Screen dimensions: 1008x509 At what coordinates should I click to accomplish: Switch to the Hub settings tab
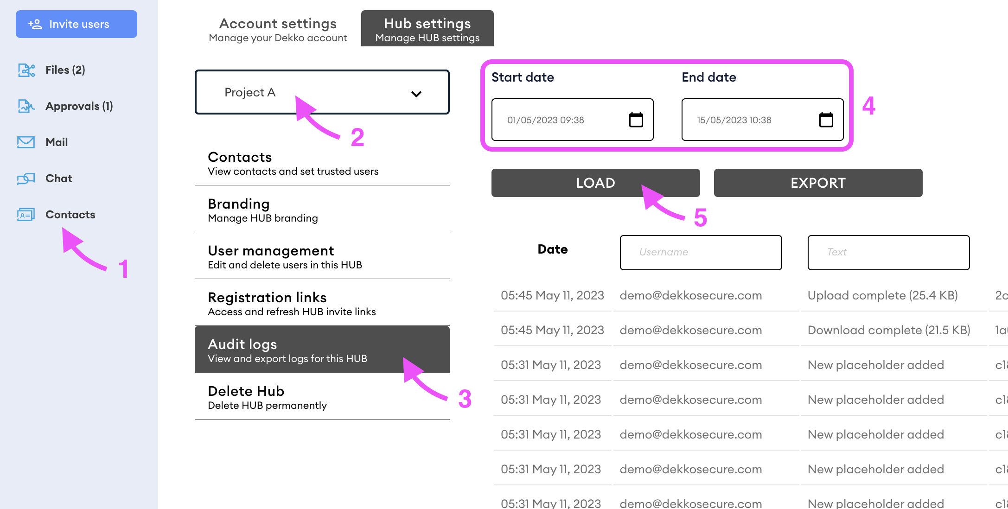coord(427,29)
